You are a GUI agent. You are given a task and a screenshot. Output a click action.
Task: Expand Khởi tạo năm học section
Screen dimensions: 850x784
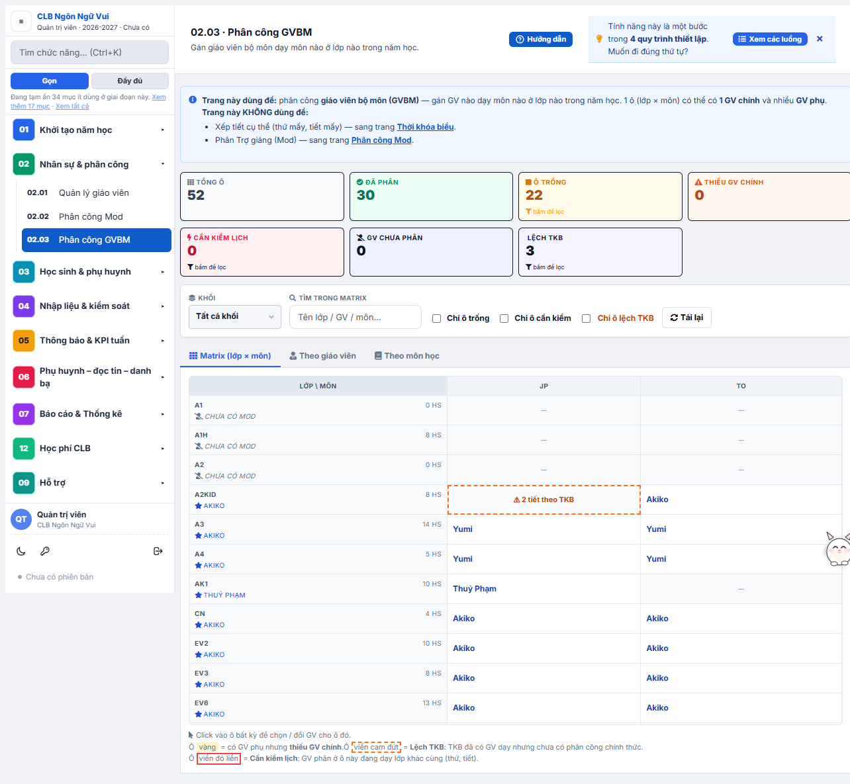pos(89,130)
